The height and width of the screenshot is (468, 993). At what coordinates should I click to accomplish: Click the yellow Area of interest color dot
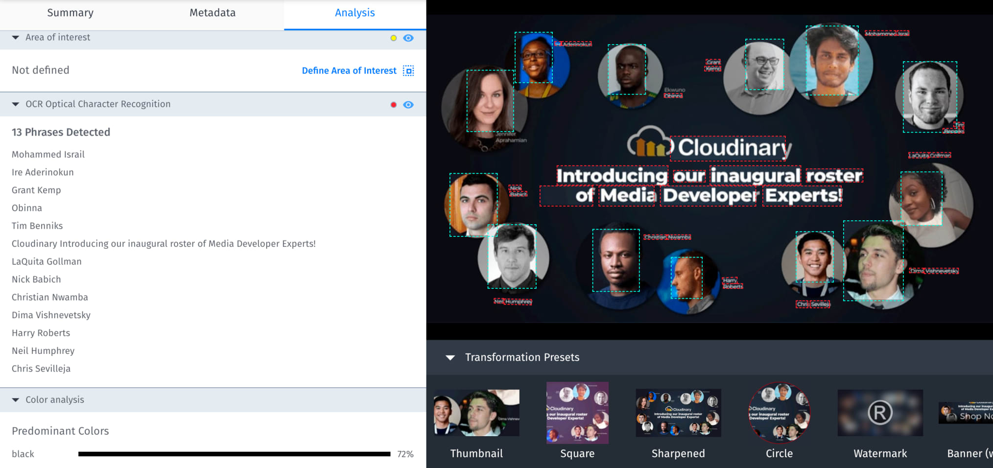click(x=393, y=38)
